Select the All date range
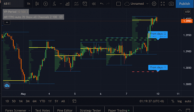 pos(63,101)
